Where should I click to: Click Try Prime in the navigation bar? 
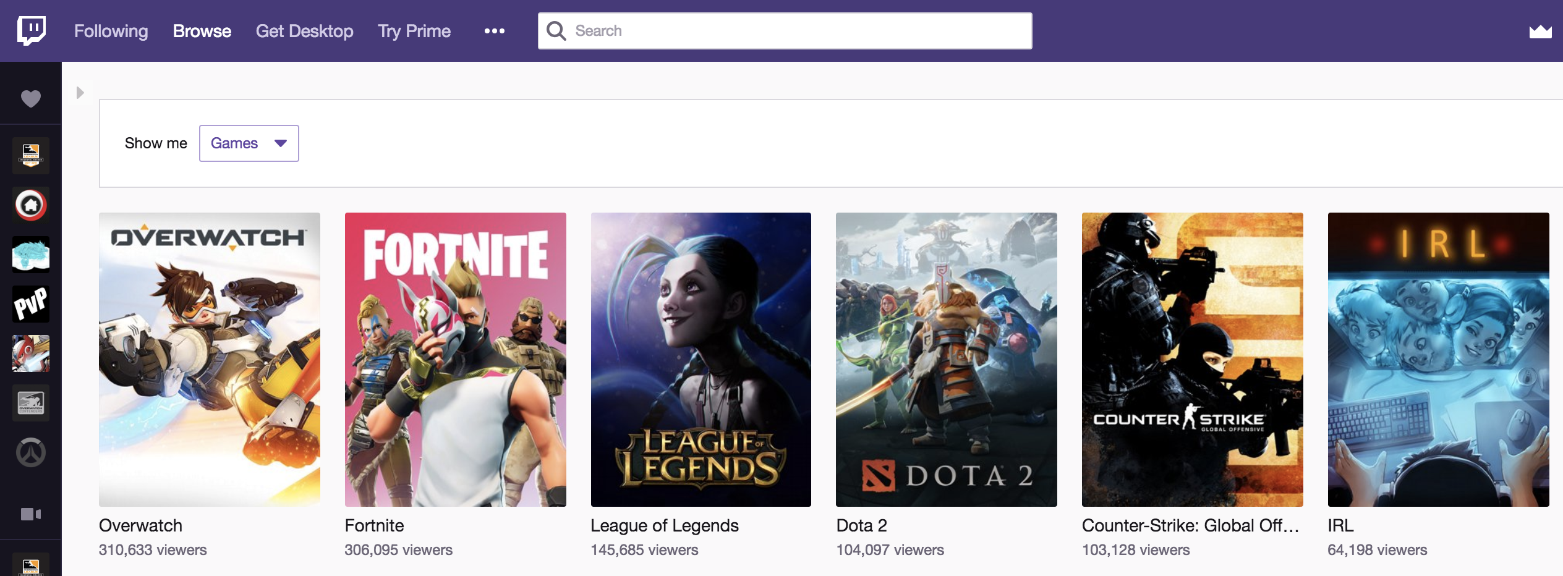click(414, 31)
